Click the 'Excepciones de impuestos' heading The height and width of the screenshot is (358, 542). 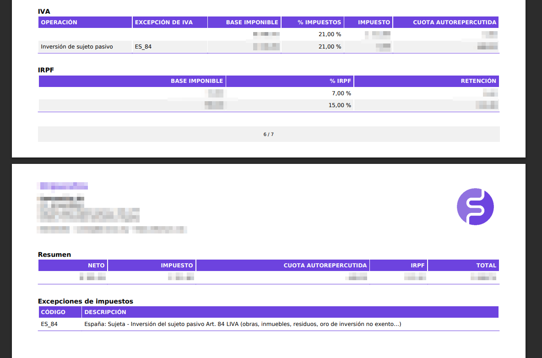tap(86, 301)
